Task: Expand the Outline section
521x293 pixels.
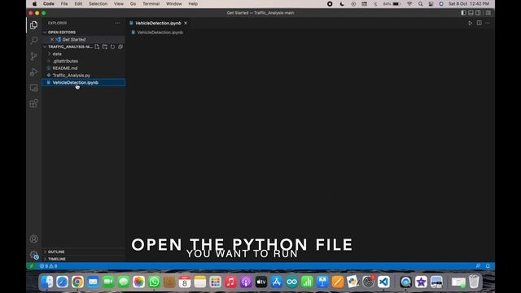Action: pos(46,251)
